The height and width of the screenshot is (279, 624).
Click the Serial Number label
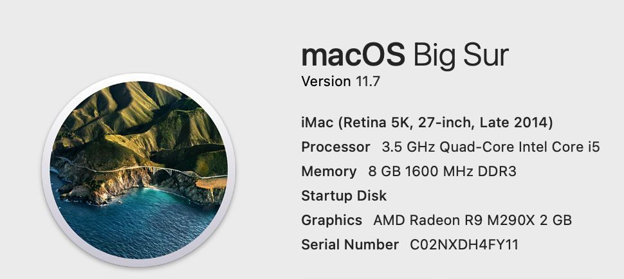point(349,244)
